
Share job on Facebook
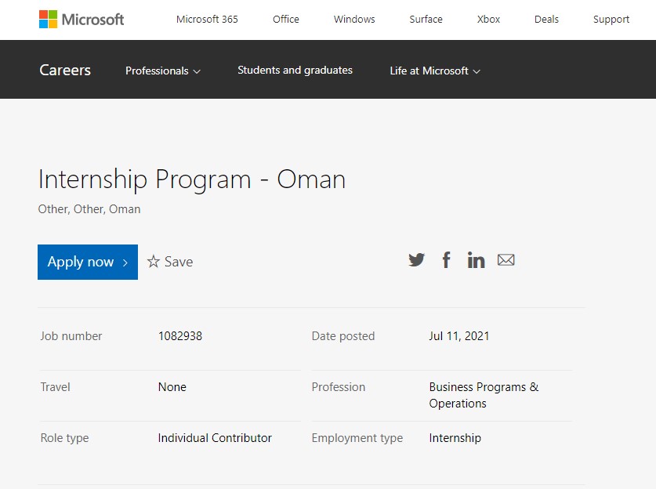[446, 260]
